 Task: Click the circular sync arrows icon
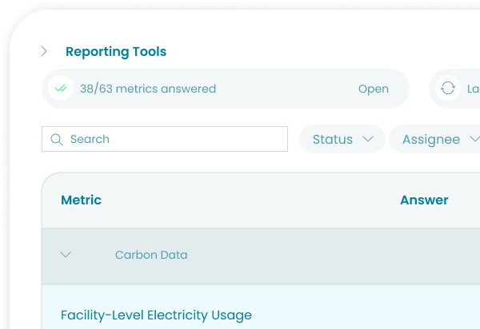pos(448,89)
